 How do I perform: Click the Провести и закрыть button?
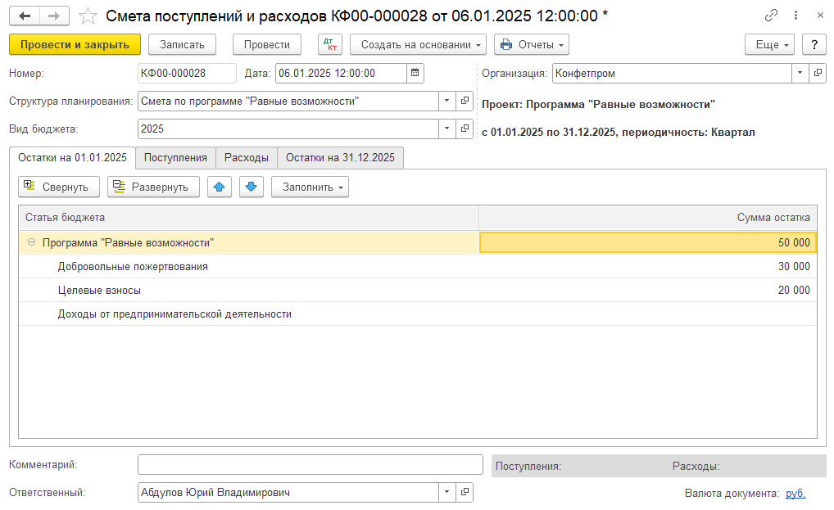75,44
